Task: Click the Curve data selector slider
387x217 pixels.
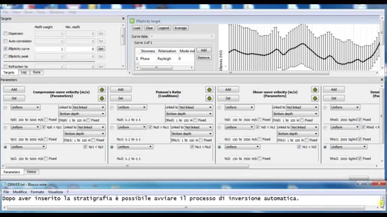Action: 182,36
